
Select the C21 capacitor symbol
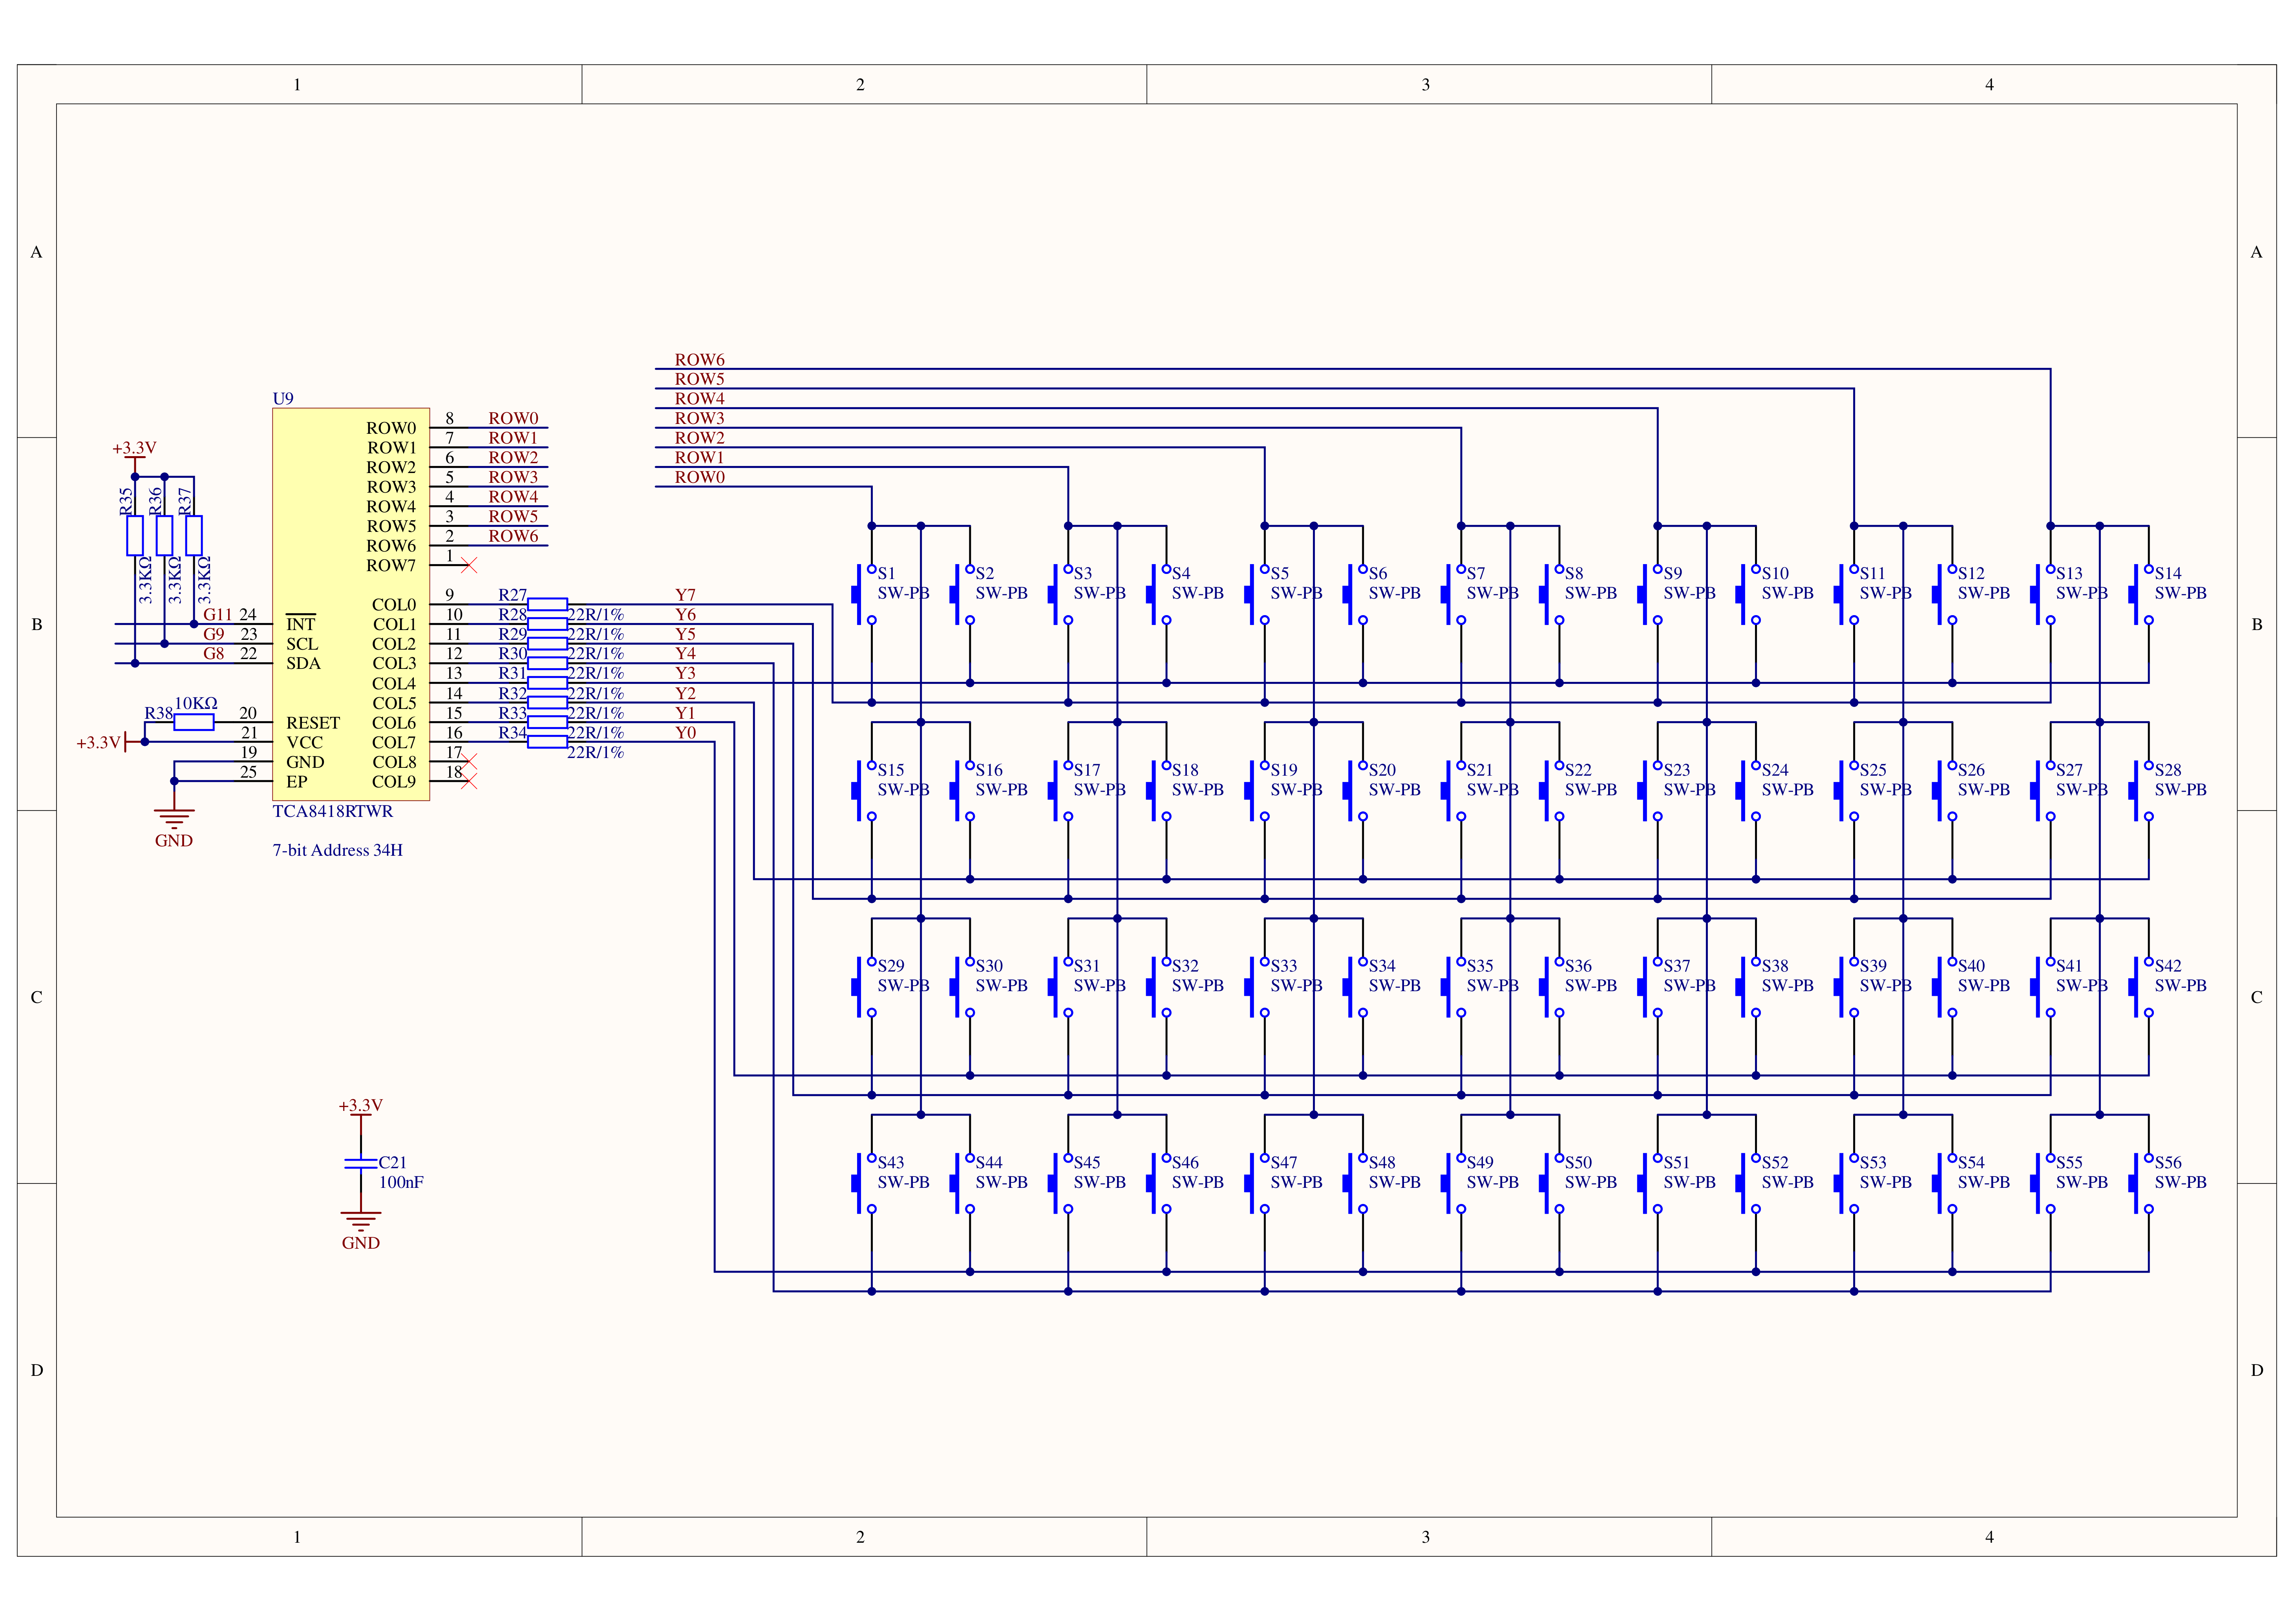click(x=361, y=1163)
